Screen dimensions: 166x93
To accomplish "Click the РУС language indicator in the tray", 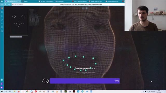I will tap(154, 91).
